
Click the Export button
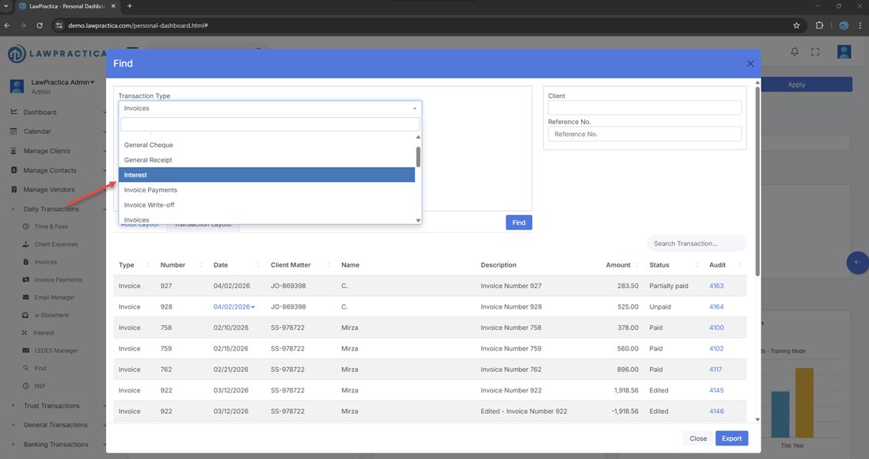click(731, 438)
